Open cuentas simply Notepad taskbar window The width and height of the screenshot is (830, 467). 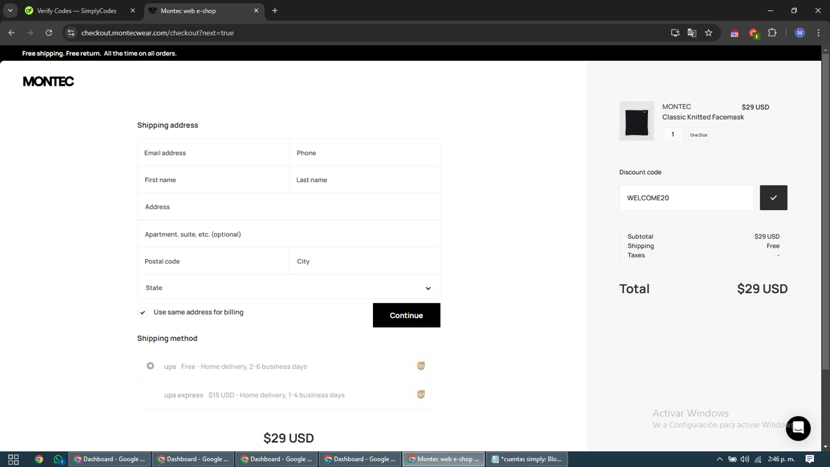tap(527, 459)
